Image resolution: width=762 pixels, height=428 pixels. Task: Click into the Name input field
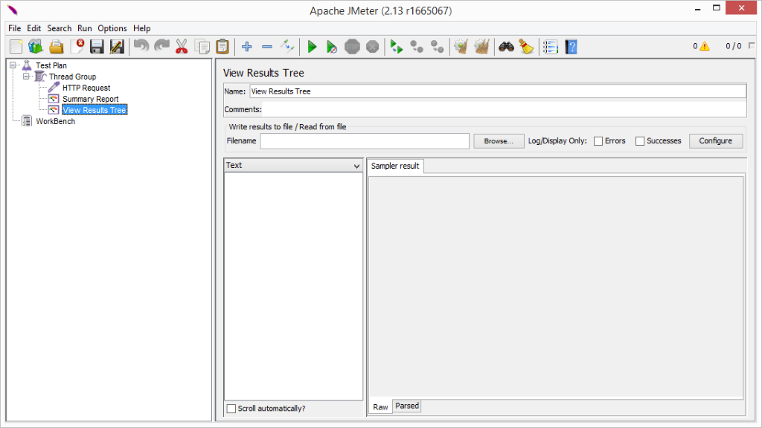498,91
